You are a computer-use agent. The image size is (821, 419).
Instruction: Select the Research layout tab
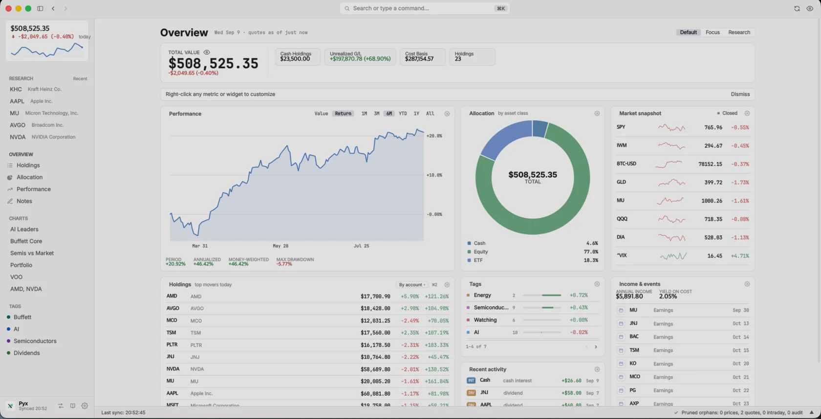coord(739,32)
